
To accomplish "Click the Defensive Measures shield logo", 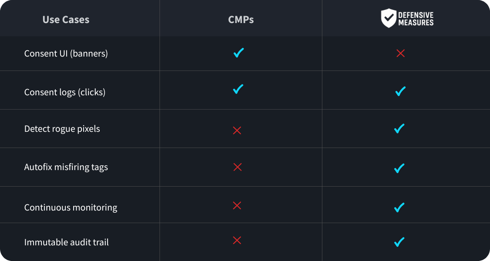I will click(389, 18).
